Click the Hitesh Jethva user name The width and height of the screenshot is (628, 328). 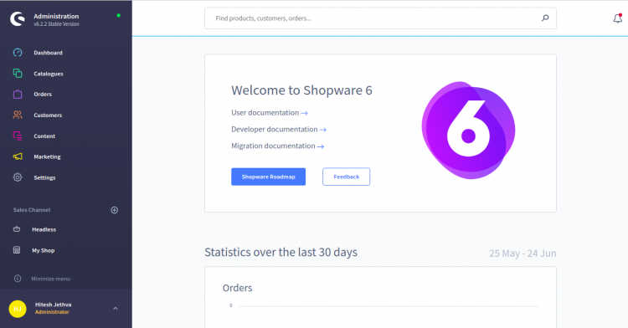point(54,305)
